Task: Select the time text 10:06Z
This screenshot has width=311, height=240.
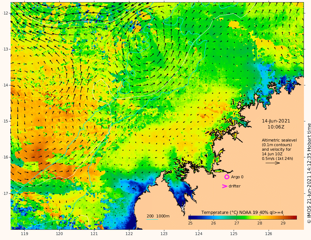Action: pos(276,127)
